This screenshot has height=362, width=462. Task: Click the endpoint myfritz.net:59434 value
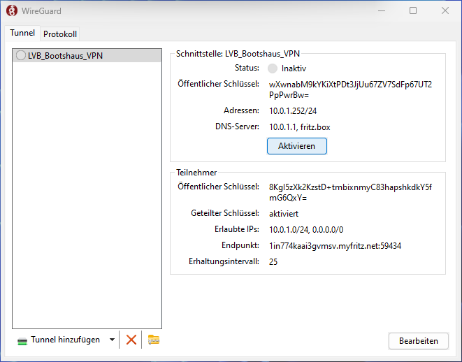(x=335, y=246)
